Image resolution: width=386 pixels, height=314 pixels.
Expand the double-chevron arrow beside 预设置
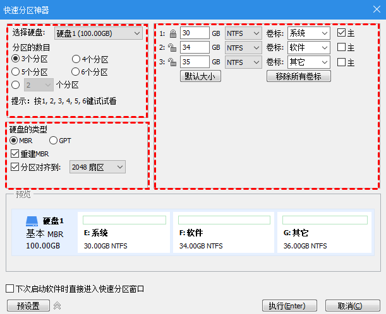coord(57,306)
